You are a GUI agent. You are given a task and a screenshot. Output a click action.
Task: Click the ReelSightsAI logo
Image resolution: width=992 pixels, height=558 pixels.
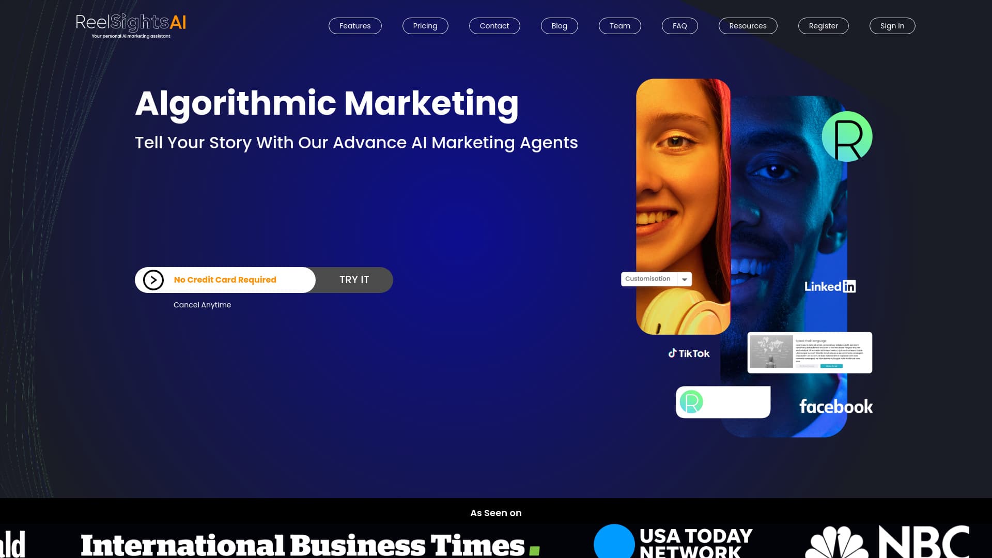(x=131, y=25)
